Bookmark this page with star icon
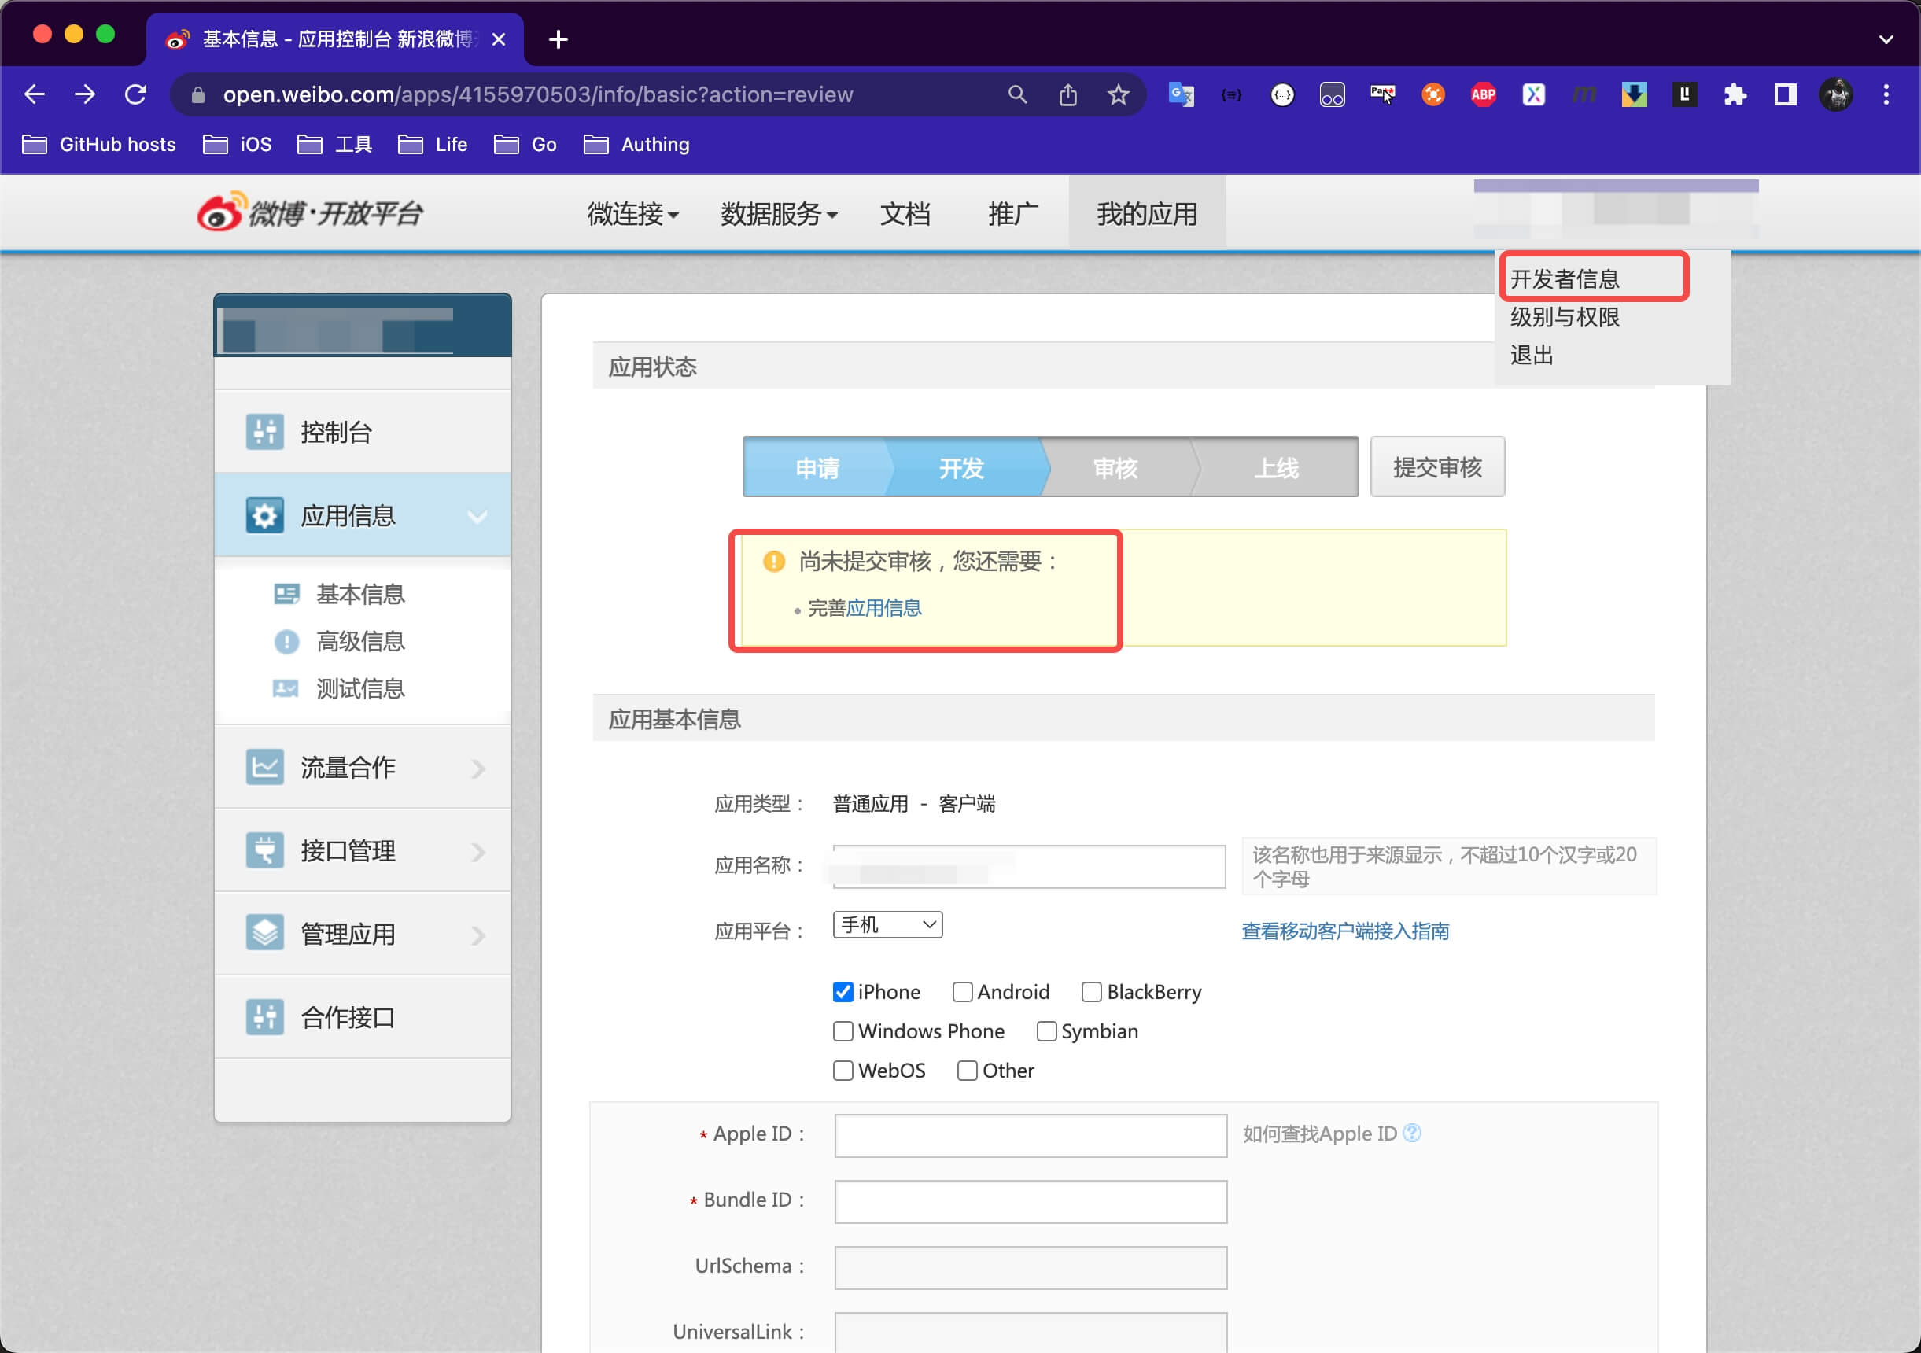Viewport: 1921px width, 1353px height. [x=1118, y=94]
